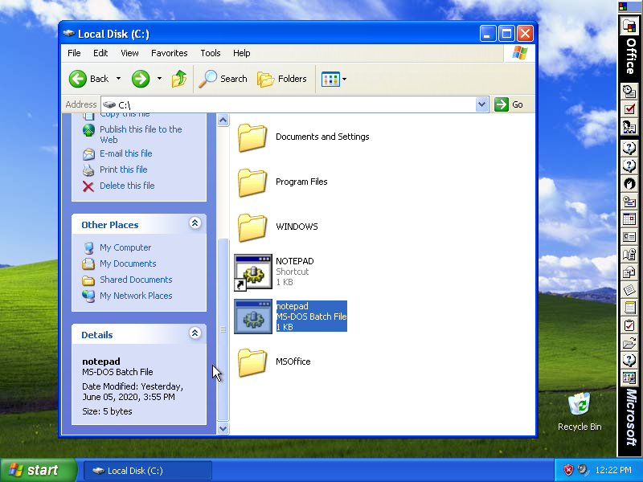The image size is (643, 482).
Task: Go to My Computer in Other Places
Action: coord(125,247)
